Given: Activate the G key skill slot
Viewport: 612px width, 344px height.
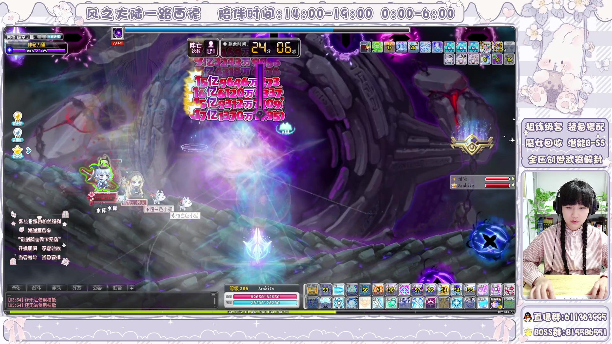Looking at the screenshot, I should (339, 290).
